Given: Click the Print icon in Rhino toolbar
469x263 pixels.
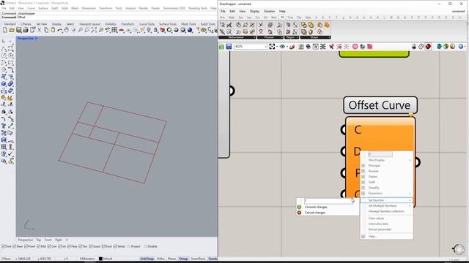Looking at the screenshot, I should [x=26, y=30].
